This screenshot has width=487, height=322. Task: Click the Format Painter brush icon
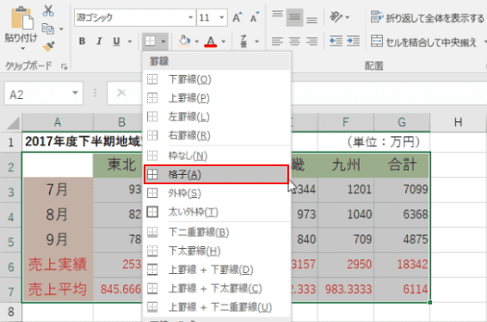[48, 46]
